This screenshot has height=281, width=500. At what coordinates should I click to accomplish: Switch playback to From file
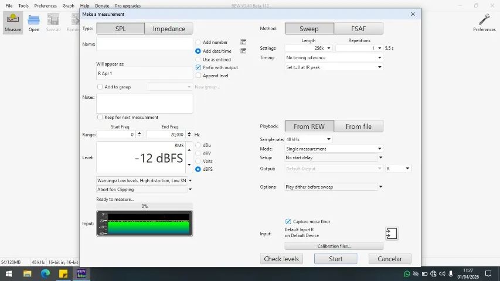click(358, 126)
